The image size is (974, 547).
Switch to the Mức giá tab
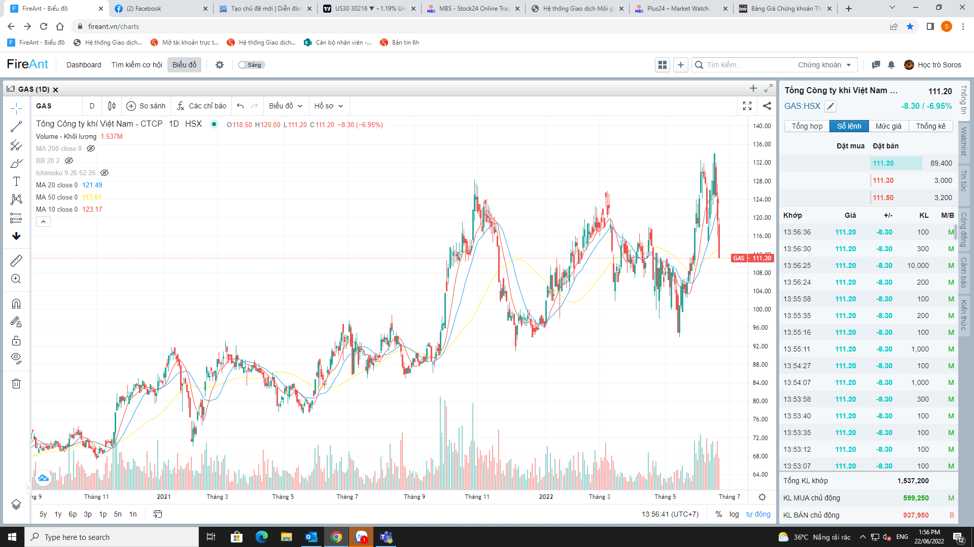tap(888, 126)
